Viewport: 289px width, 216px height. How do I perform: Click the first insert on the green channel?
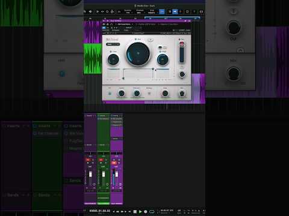point(104,119)
